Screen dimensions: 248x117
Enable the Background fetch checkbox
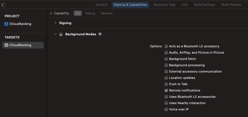166,59
